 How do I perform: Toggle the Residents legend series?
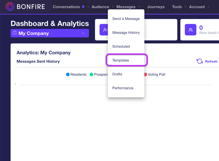pyautogui.click(x=76, y=74)
